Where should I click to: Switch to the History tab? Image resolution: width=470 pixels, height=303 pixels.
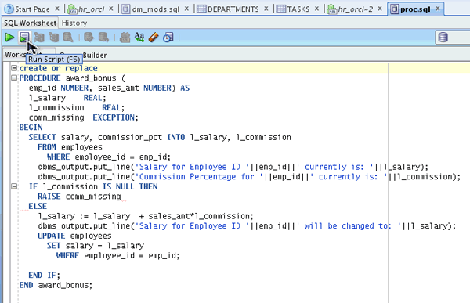point(74,23)
